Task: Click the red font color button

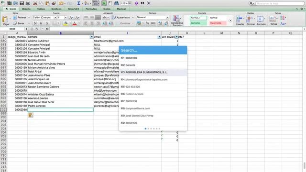Action: click(75, 23)
